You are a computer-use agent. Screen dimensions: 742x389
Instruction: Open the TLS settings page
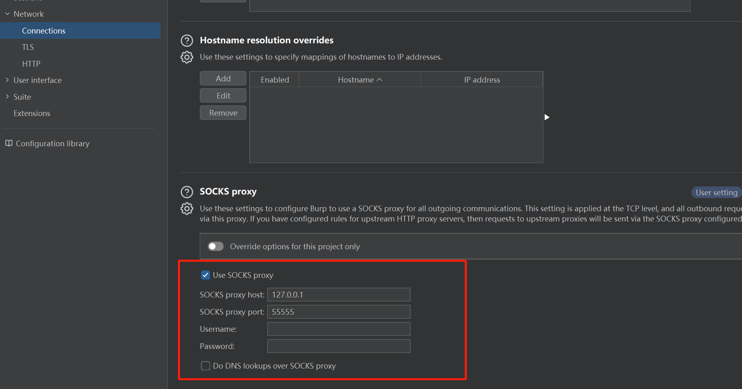coord(28,47)
